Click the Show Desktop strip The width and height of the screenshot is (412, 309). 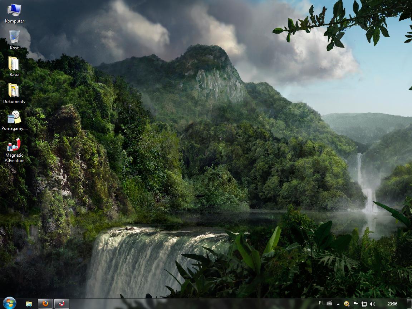(x=409, y=304)
